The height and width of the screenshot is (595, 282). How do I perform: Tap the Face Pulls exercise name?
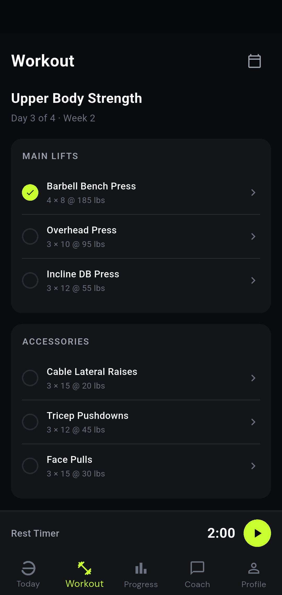tap(69, 459)
